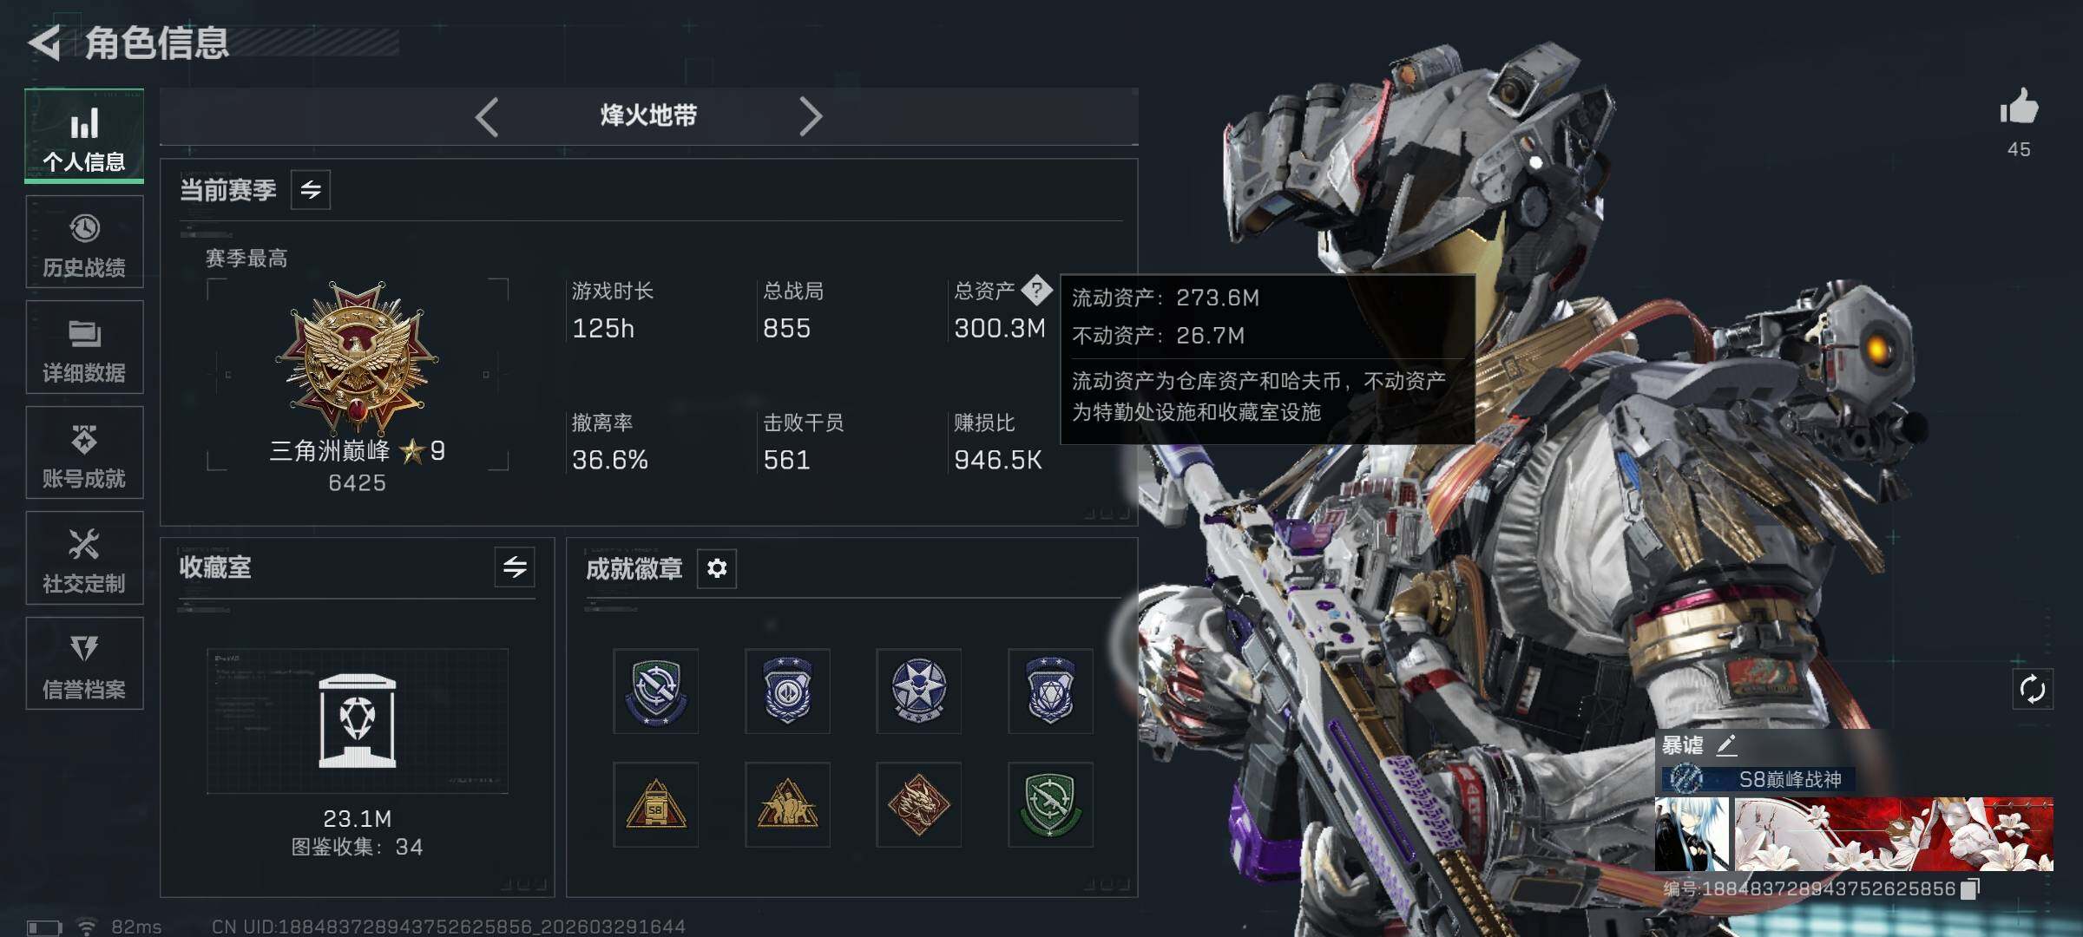Open the 详细数据 detailed data tab

[x=84, y=347]
